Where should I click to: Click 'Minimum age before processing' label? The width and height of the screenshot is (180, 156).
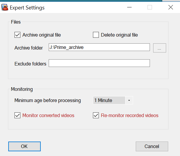pos(48,101)
